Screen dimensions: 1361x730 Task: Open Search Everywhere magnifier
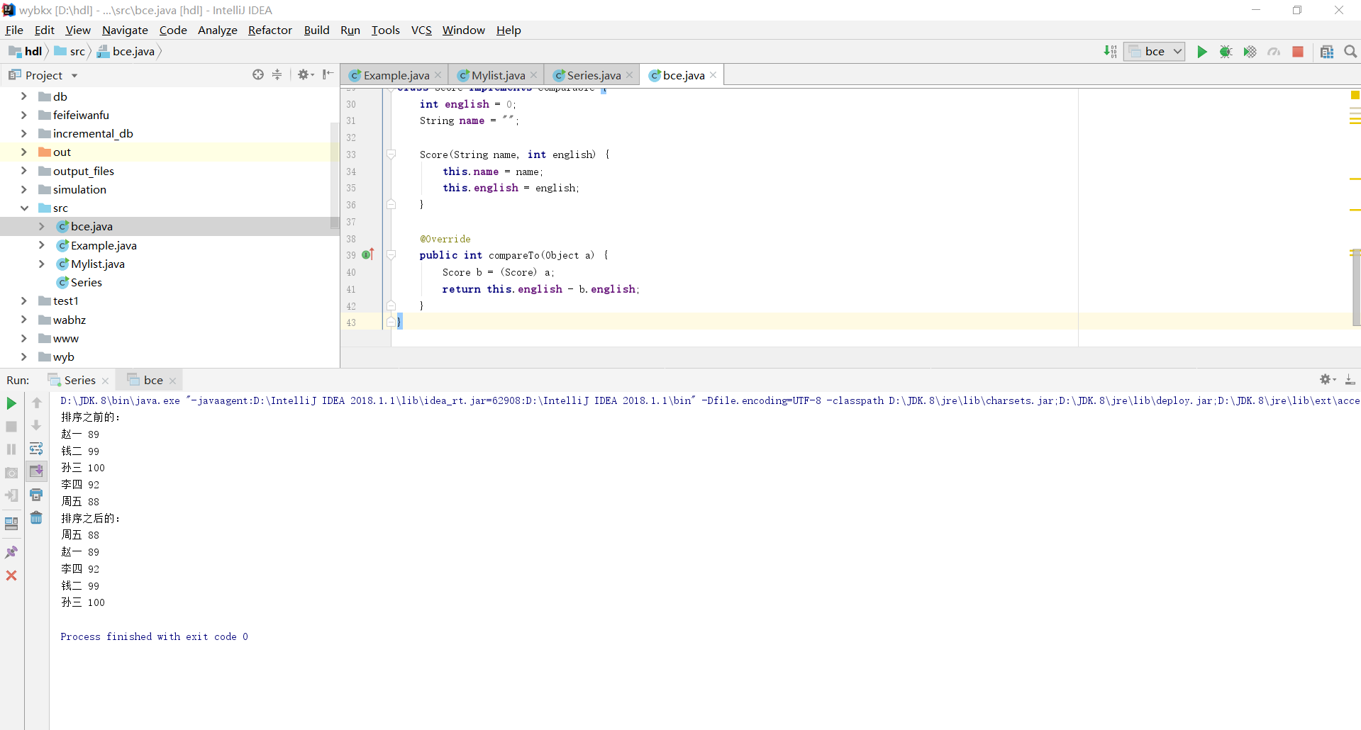1350,51
